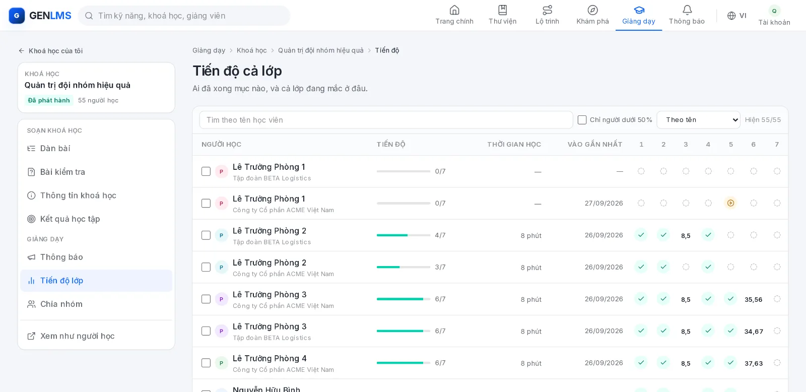Go to Giảng dạy breadcrumb link

tap(209, 50)
